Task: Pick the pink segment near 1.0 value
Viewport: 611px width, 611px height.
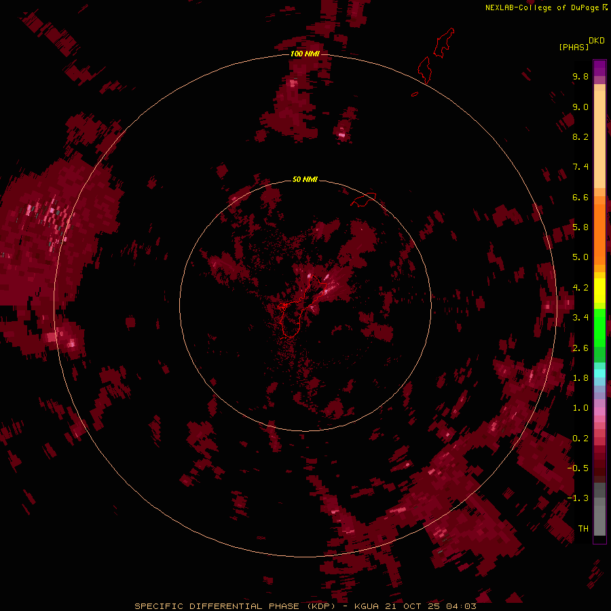Action: (599, 411)
